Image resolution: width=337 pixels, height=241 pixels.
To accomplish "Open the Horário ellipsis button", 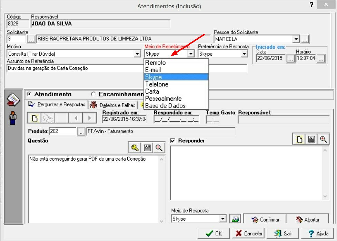I will pyautogui.click(x=321, y=58).
